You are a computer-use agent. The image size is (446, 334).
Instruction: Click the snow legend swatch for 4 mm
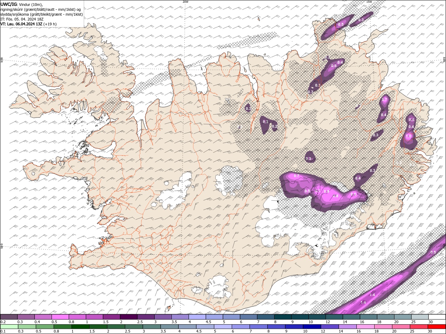click(x=197, y=317)
